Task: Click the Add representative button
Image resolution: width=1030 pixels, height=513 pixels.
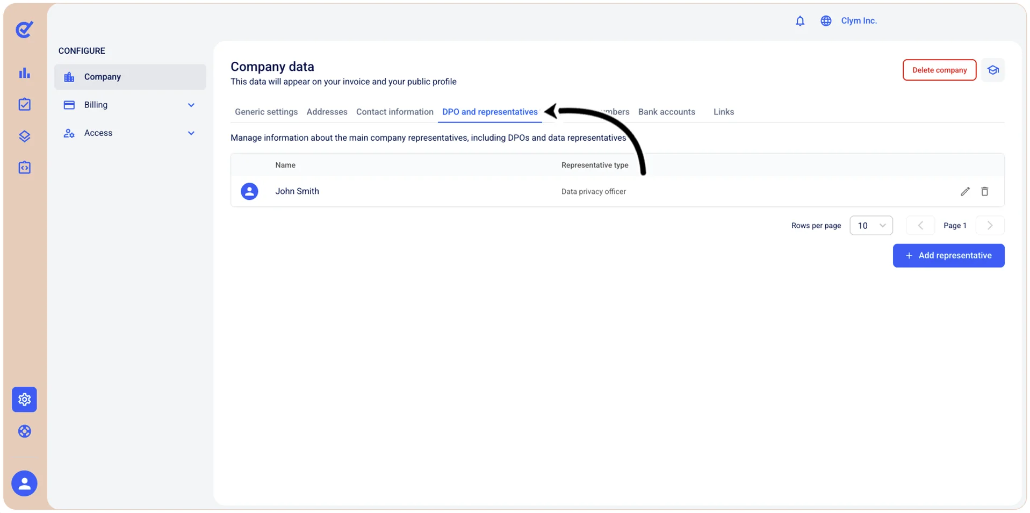Action: 948,256
